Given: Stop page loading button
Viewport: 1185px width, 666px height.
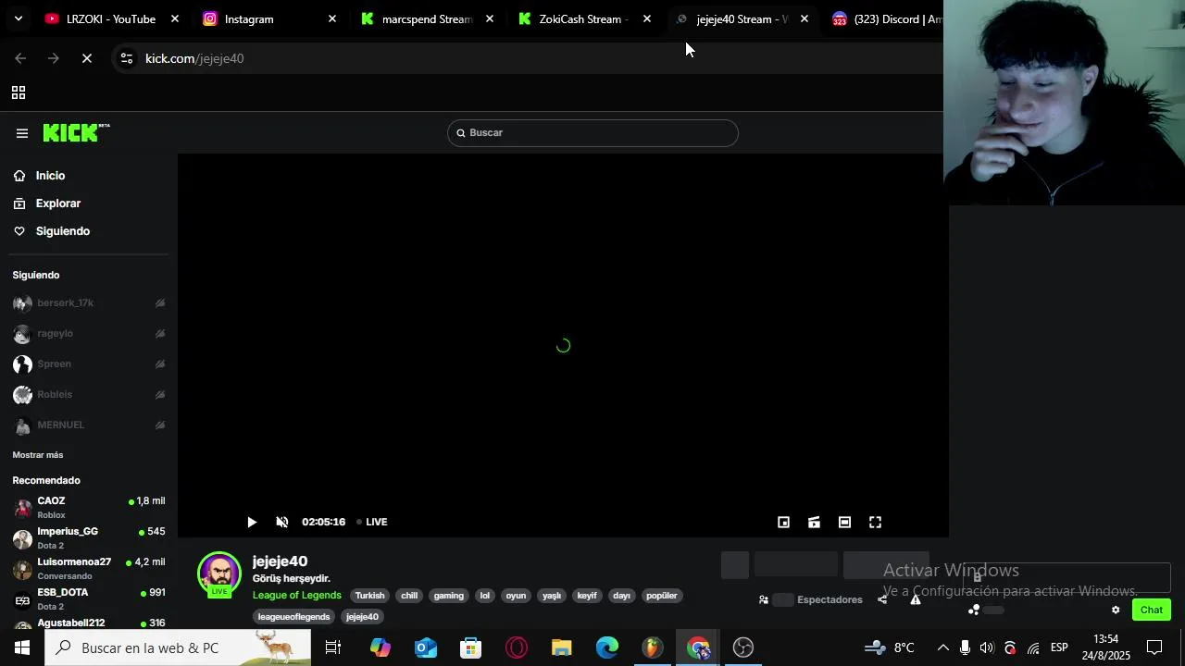Looking at the screenshot, I should [87, 58].
